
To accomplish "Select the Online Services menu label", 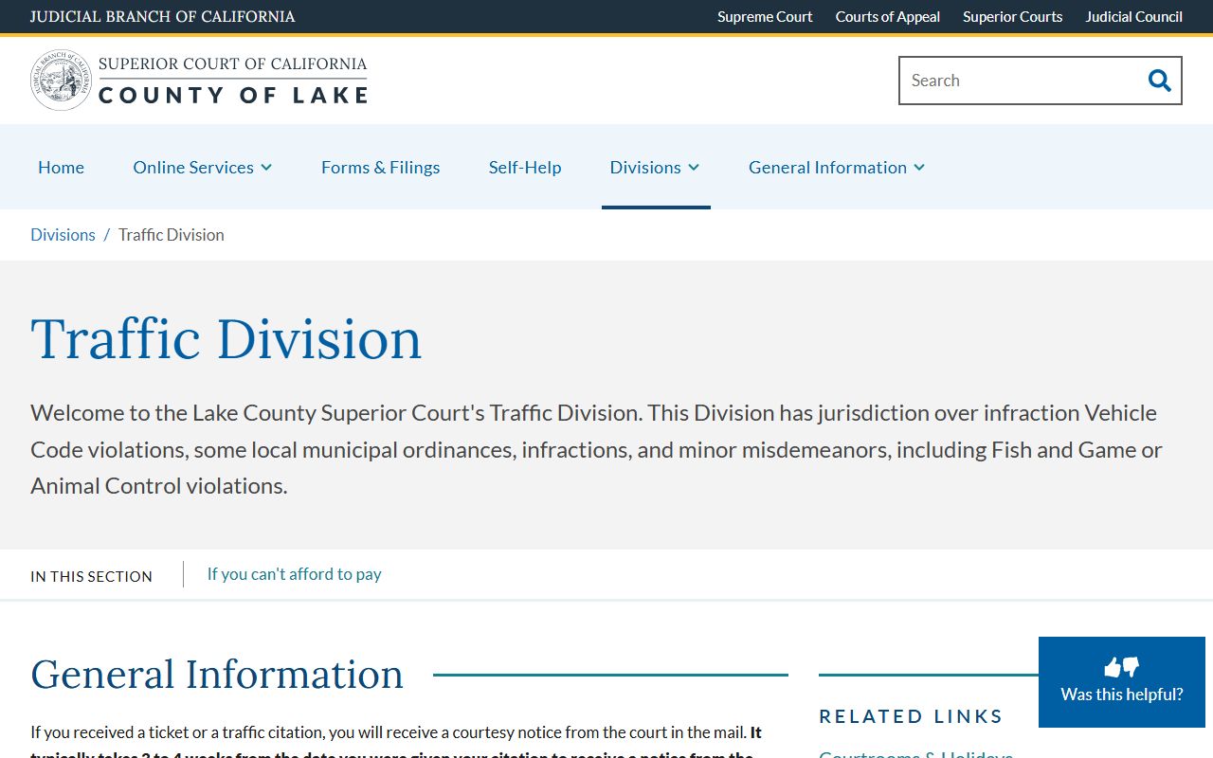I will (x=193, y=167).
